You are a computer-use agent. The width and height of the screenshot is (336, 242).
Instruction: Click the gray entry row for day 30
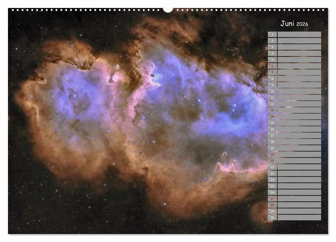[299, 217]
